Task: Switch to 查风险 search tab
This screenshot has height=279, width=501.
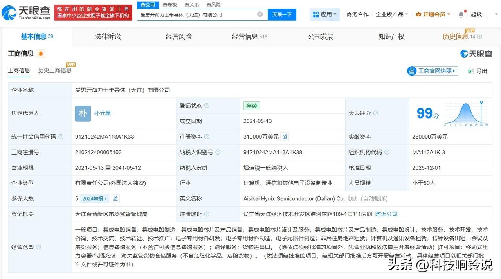Action: pos(214,5)
